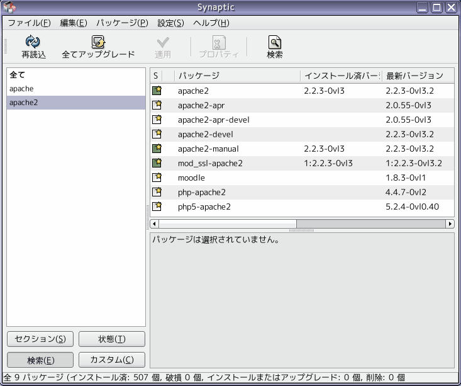Click the status bar package count text
Screen dimensions: 461x386
(204, 377)
